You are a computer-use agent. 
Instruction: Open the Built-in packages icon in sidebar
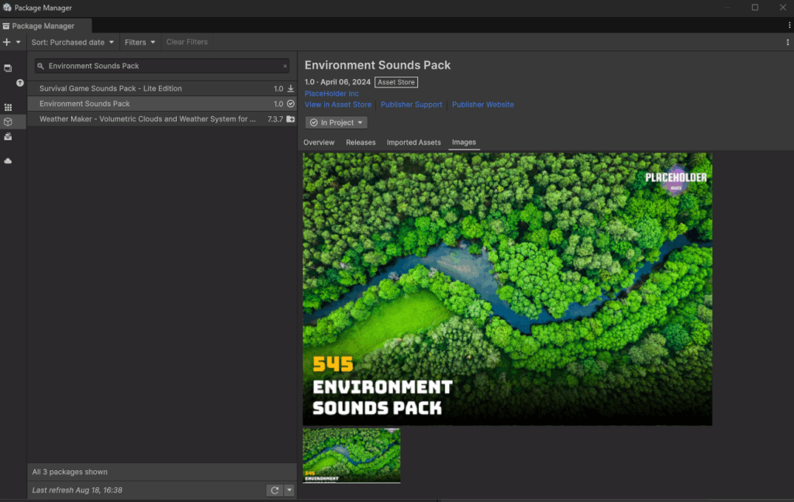click(x=8, y=136)
